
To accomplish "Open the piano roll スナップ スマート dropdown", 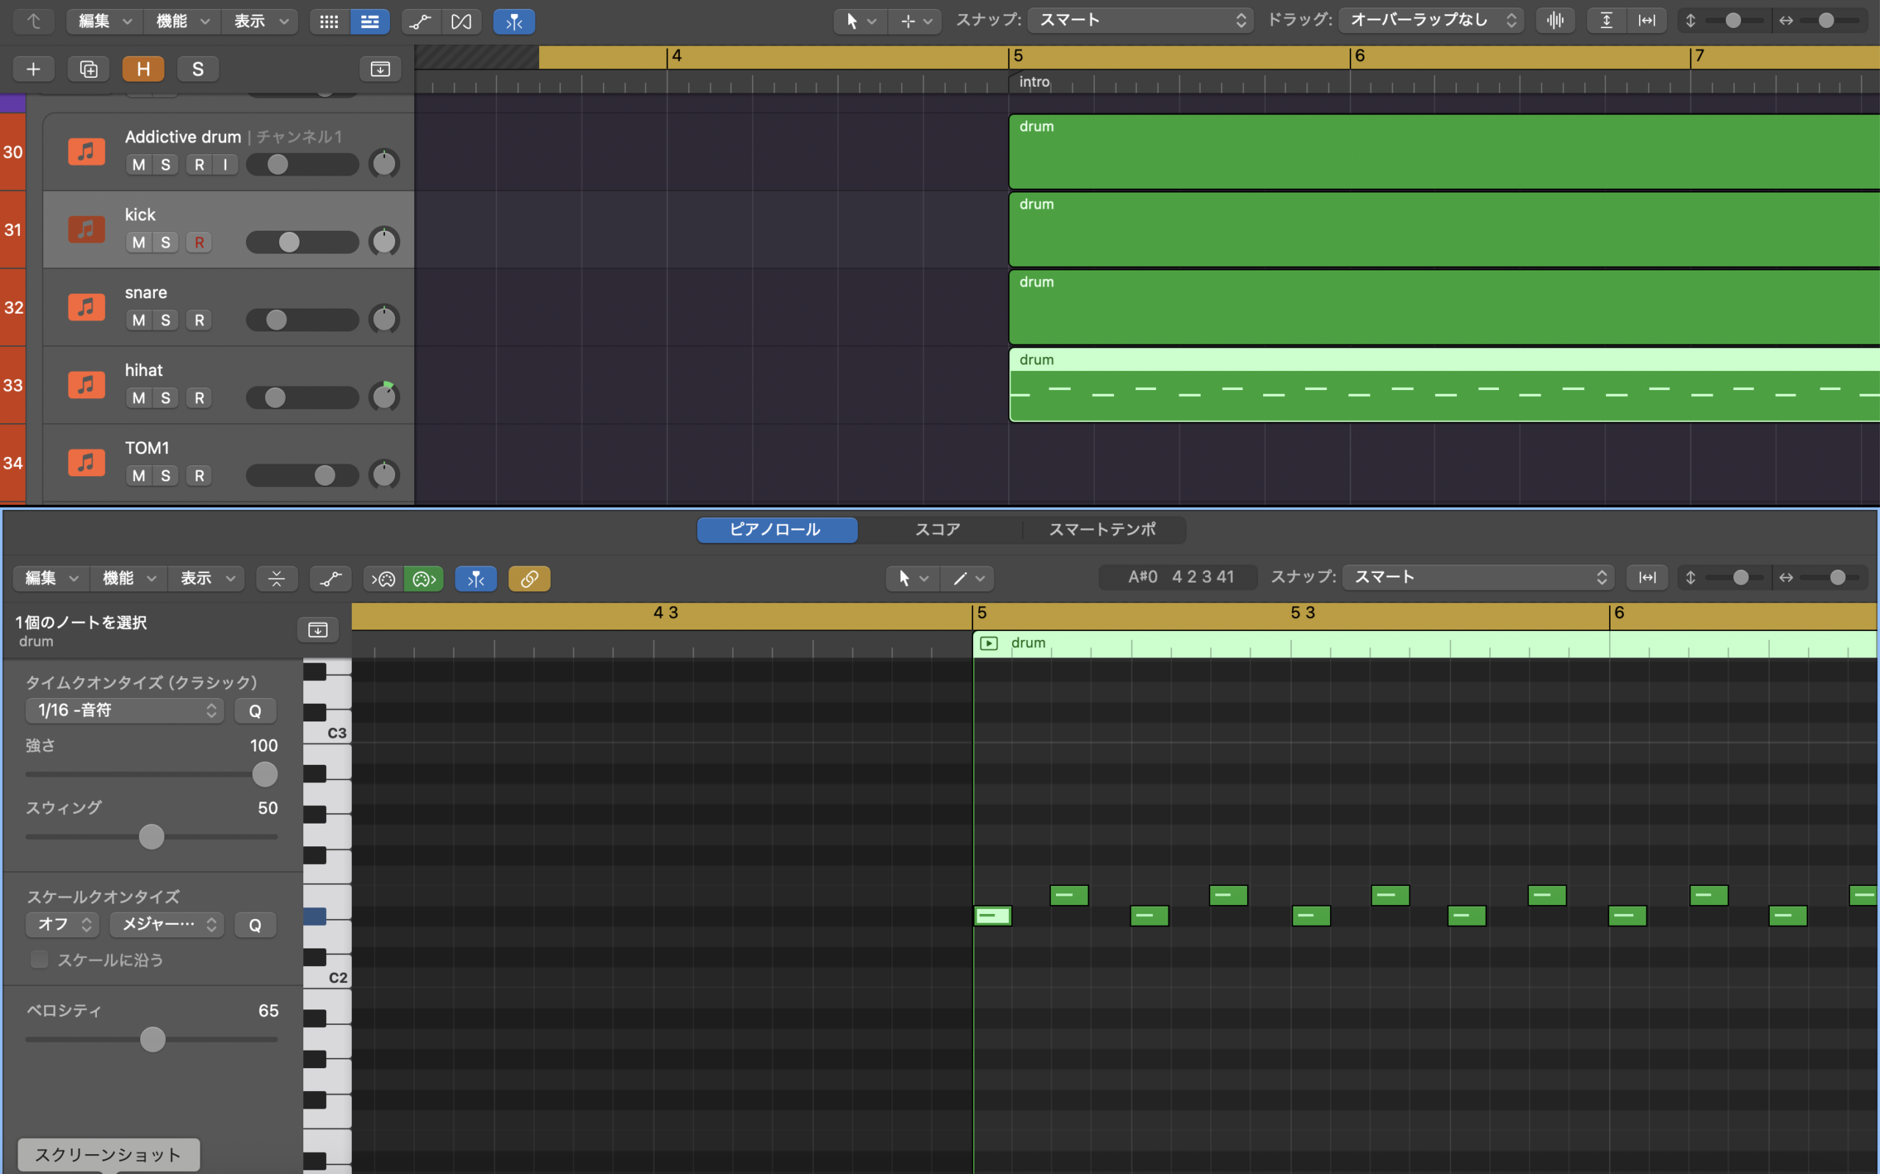I will (1478, 577).
